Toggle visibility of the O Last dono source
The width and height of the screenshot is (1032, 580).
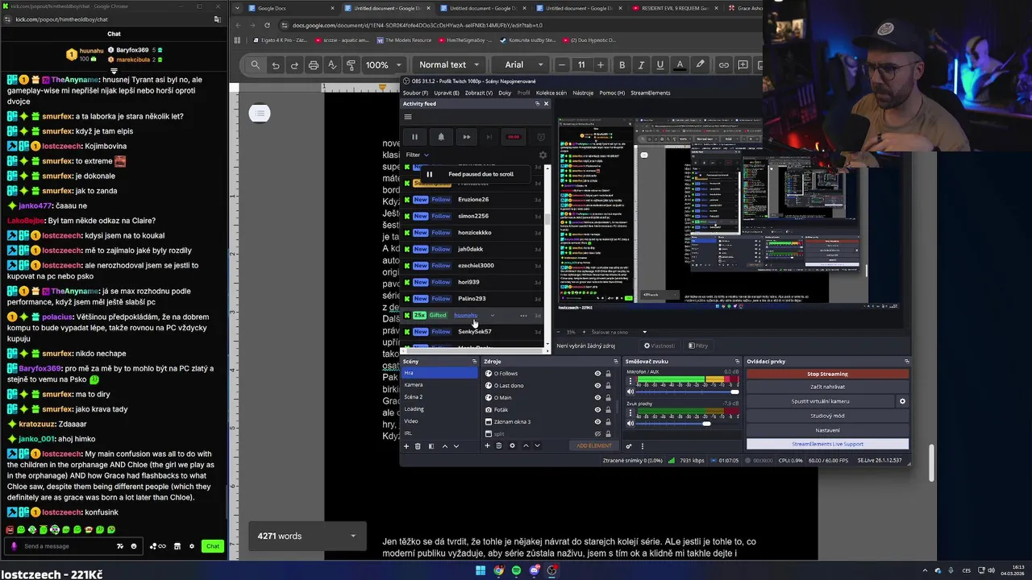click(x=597, y=385)
